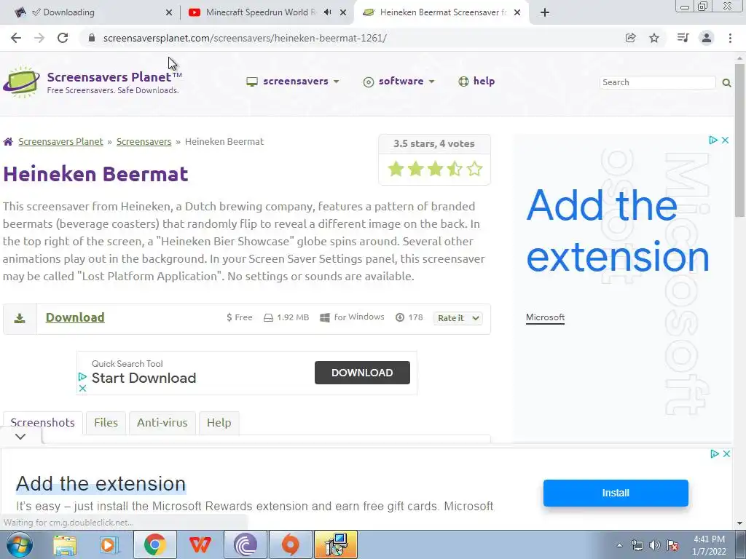Open the Chrome profile avatar
The width and height of the screenshot is (746, 559).
click(707, 38)
